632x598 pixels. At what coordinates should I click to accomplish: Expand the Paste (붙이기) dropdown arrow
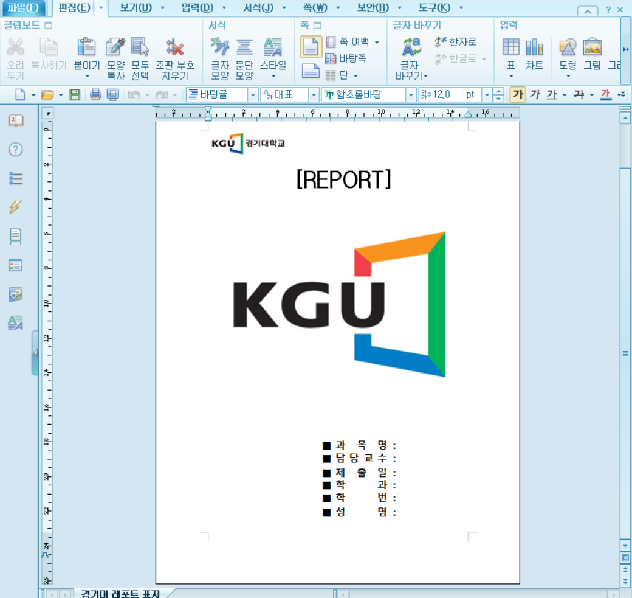click(87, 76)
